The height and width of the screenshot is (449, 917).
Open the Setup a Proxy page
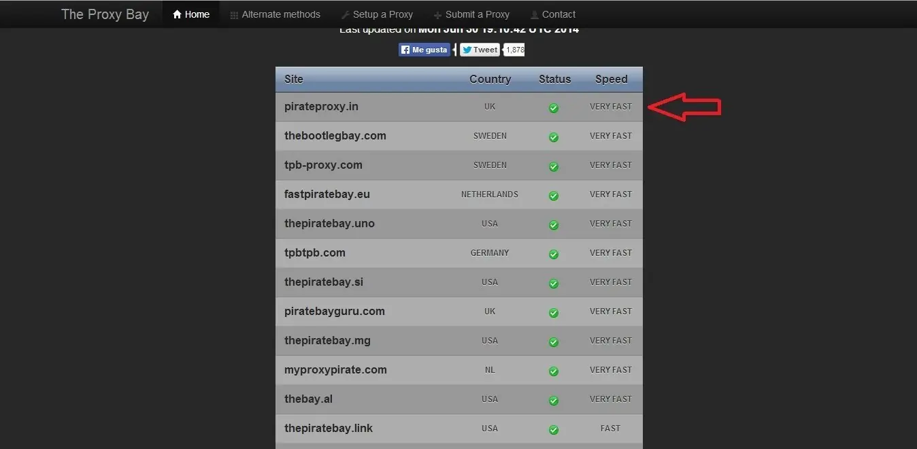click(x=377, y=14)
